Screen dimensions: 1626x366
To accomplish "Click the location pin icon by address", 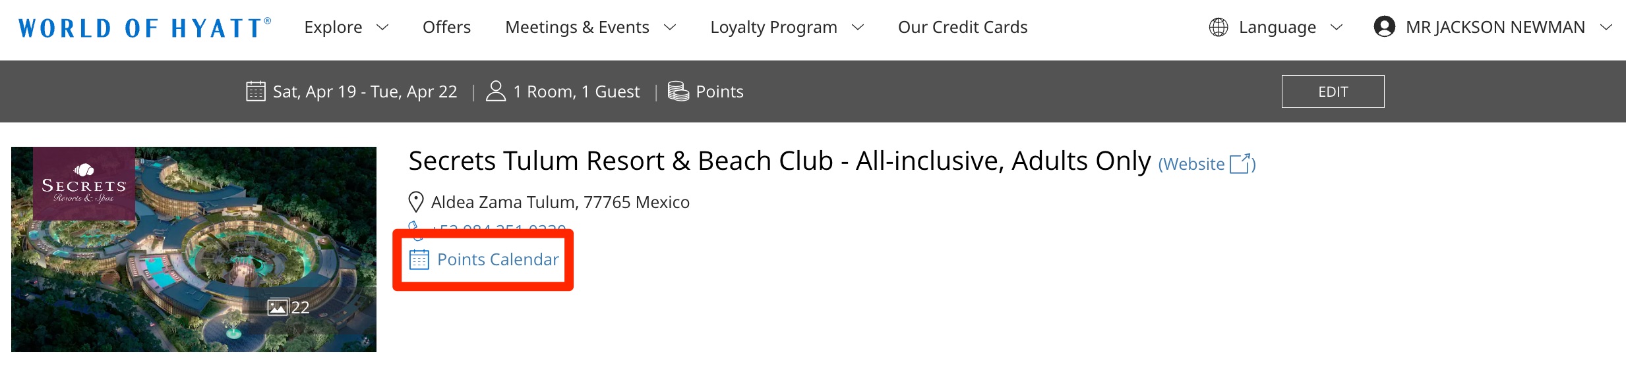I will click(x=416, y=202).
